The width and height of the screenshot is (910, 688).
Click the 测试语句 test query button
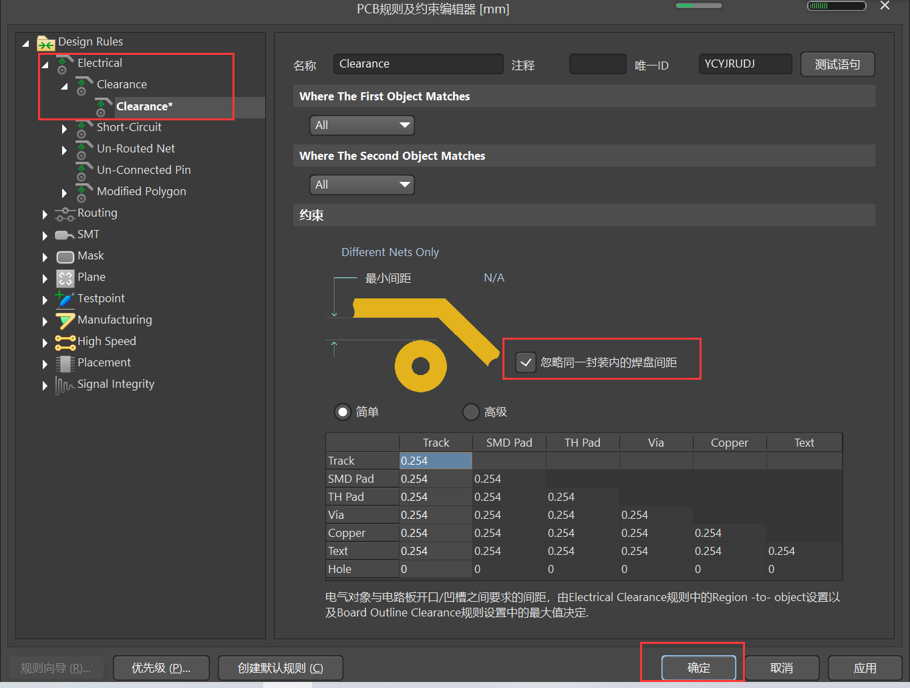(x=838, y=64)
